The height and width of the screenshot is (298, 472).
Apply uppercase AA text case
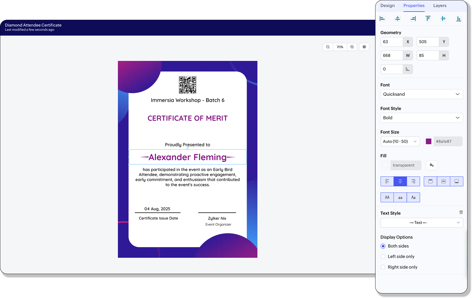(x=387, y=197)
